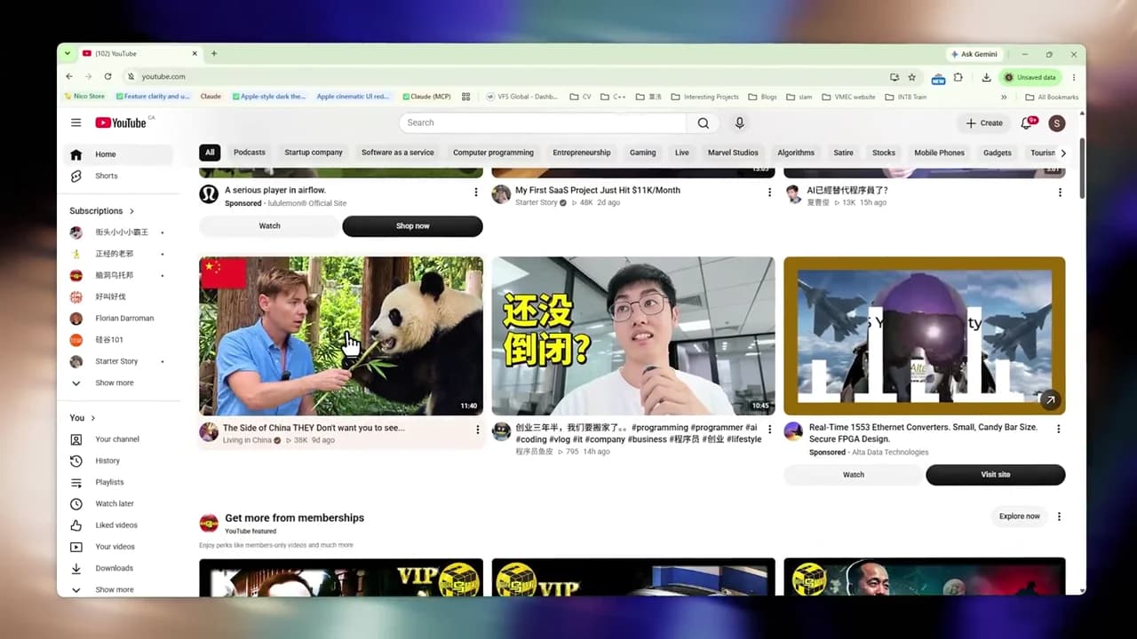Select Marvel Studios filter chip
The height and width of the screenshot is (639, 1137).
(x=733, y=153)
